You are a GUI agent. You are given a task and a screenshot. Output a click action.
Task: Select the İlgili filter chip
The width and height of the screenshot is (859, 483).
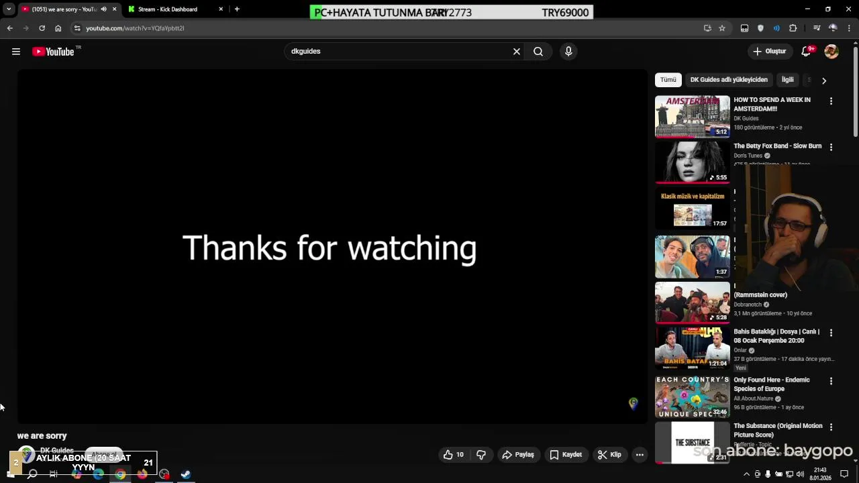coord(788,80)
